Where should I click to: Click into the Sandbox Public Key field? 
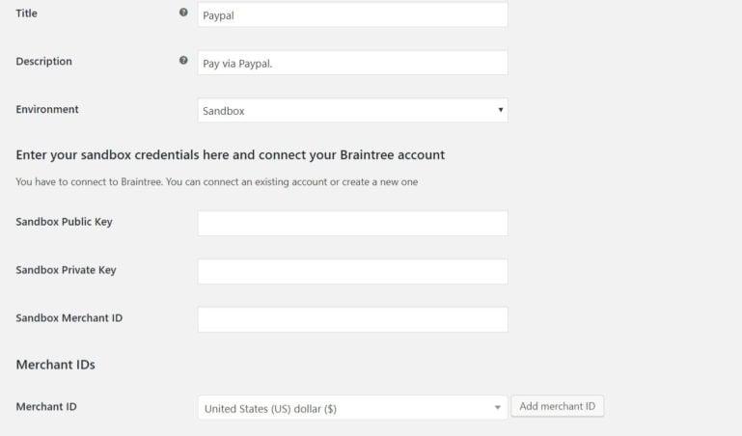point(352,223)
